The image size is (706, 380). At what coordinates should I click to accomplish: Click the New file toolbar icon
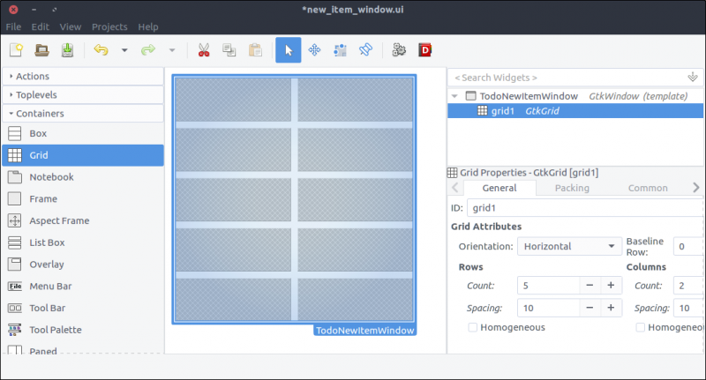(16, 50)
